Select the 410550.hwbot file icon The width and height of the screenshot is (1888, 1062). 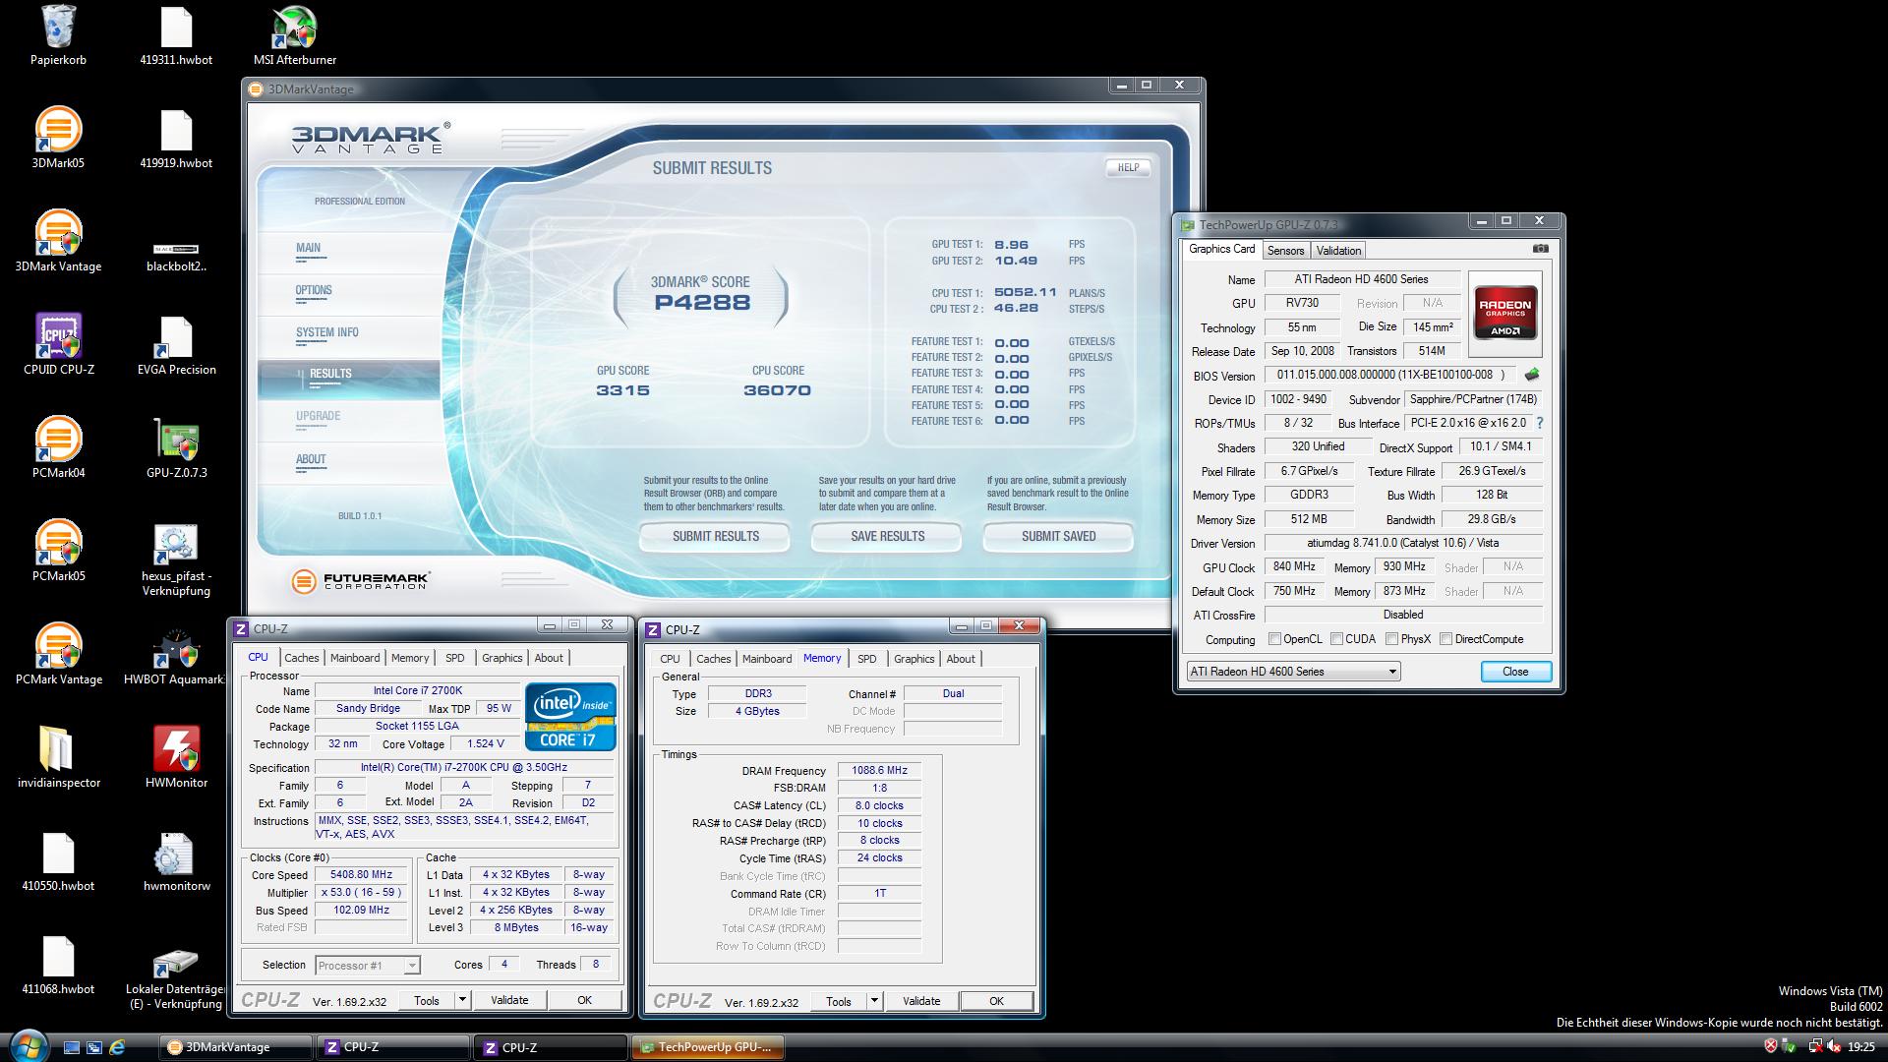pos(58,861)
